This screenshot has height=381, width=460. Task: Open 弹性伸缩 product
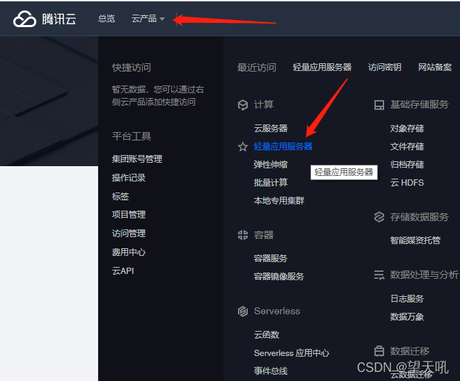coord(271,164)
